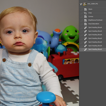Screen dimensions: 106x106
Task: Click bandage icon of highlighted Spot Healing Brush state
Action: (85, 49)
